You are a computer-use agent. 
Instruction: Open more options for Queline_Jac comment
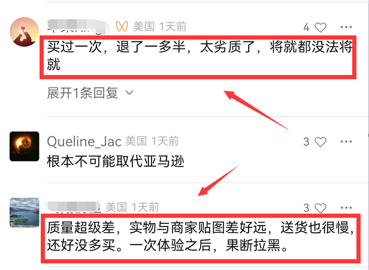[346, 142]
